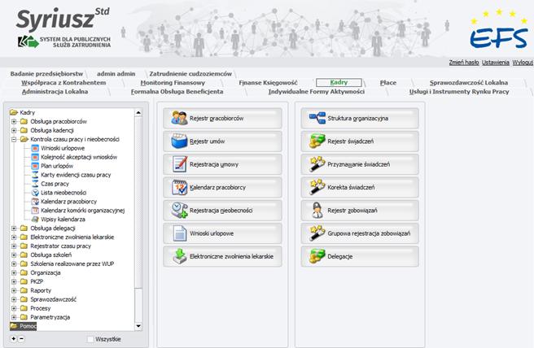Click Rejestracja nieobecności clock icon

click(x=179, y=211)
